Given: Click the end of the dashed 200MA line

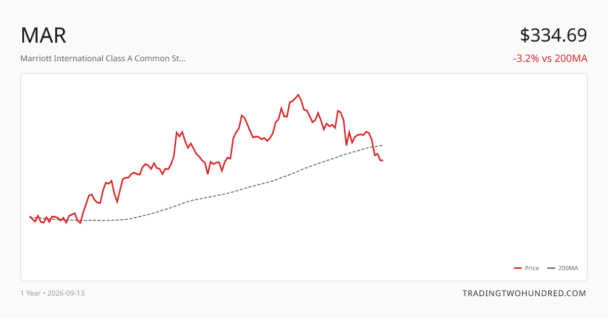Looking at the screenshot, I should pos(382,145).
